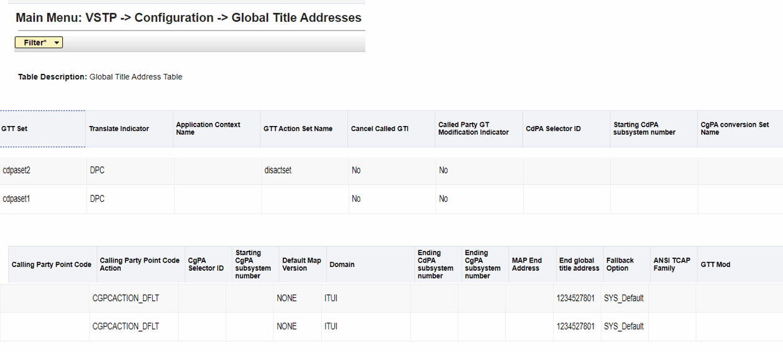Click CGPCACTION_DFLT in first lower row
This screenshot has height=352, width=783.
click(126, 298)
